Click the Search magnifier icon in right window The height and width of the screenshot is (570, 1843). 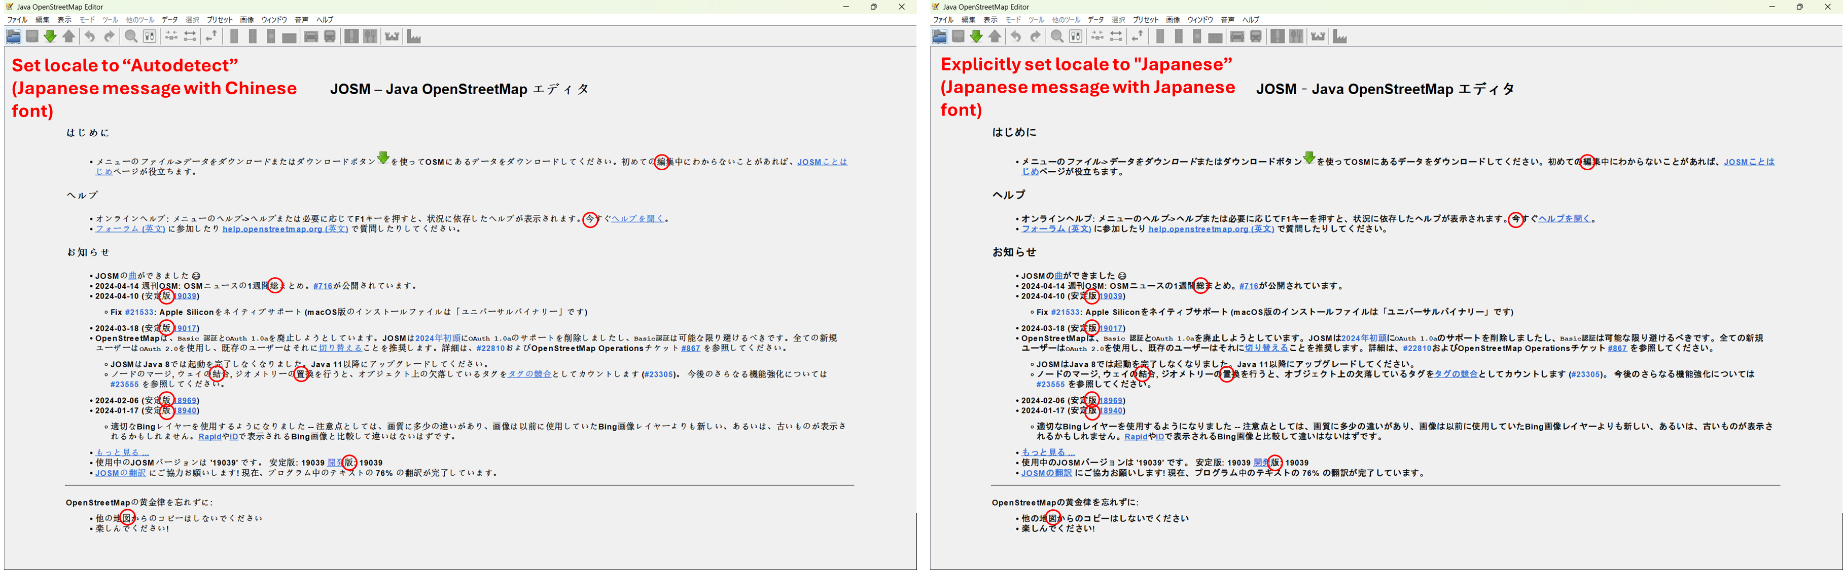[1057, 36]
